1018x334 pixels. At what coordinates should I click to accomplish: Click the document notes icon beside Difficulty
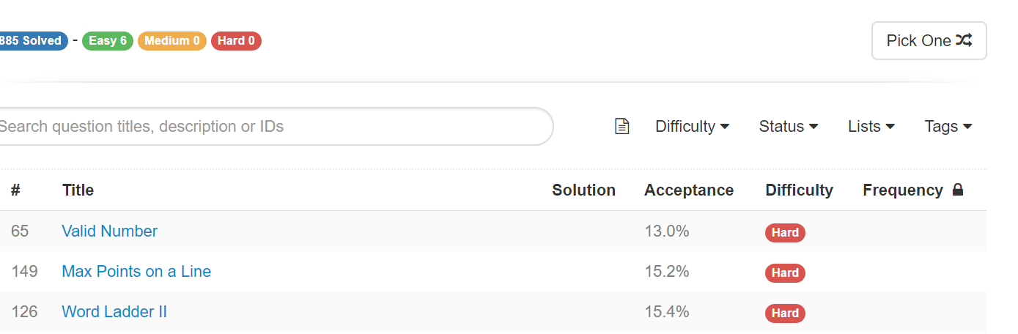pyautogui.click(x=622, y=127)
